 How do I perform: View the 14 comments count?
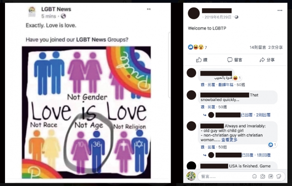coord(258,47)
